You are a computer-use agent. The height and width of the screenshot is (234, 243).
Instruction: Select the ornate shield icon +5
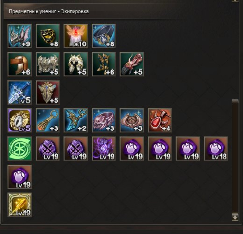[48, 92]
